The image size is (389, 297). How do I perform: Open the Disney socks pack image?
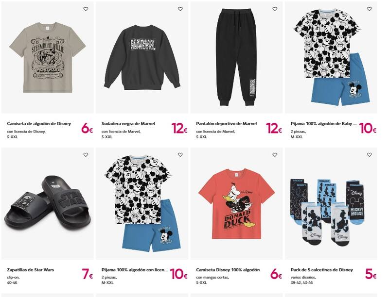tap(331, 203)
